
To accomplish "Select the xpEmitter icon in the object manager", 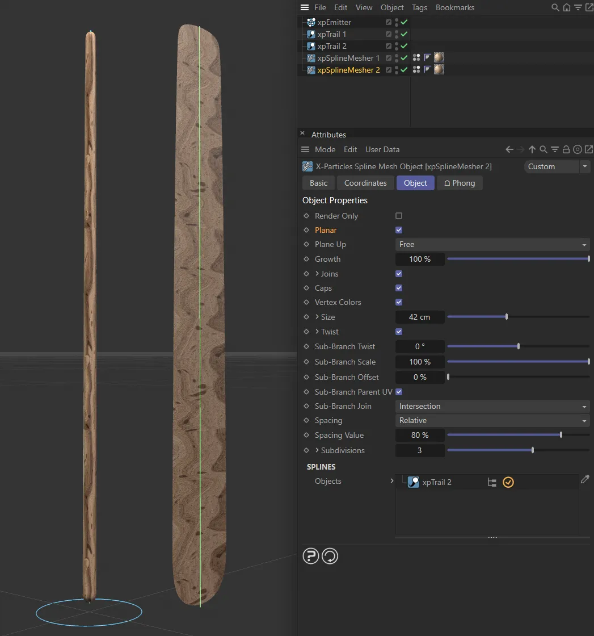I will 310,22.
